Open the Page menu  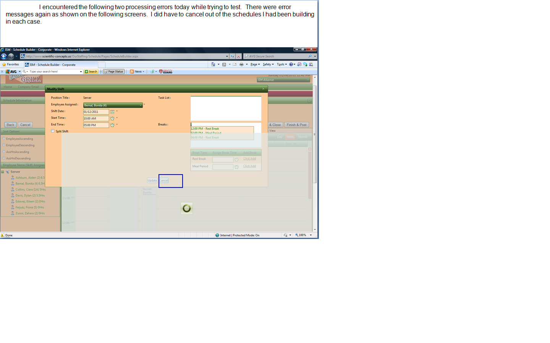255,64
